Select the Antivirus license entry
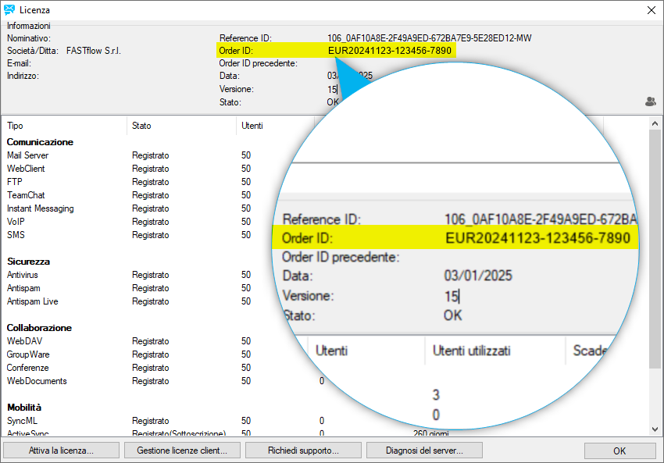Screen dimensions: 664x463 pyautogui.click(x=23, y=275)
